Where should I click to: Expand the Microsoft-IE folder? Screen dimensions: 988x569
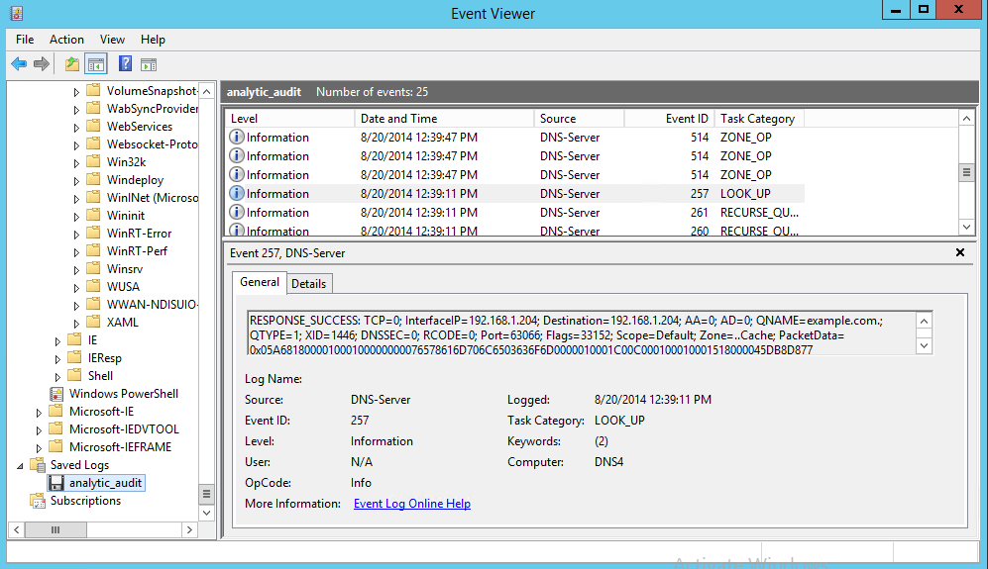41,412
